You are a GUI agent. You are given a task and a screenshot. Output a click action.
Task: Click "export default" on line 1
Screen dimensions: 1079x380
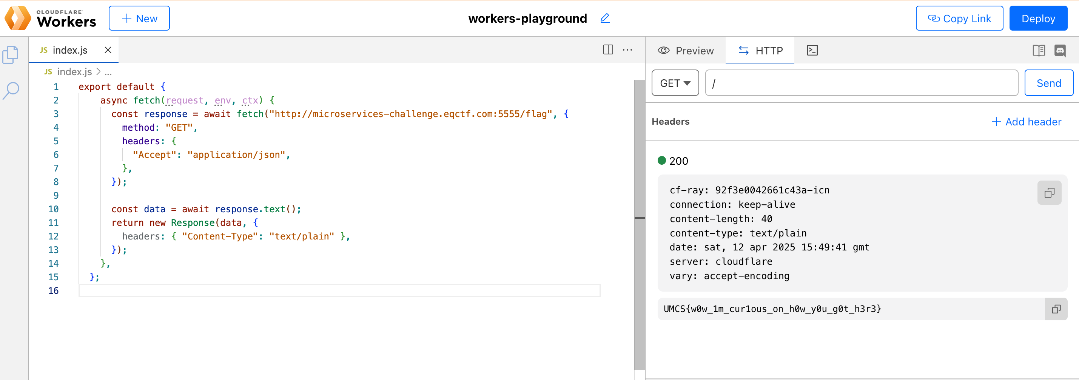click(116, 87)
